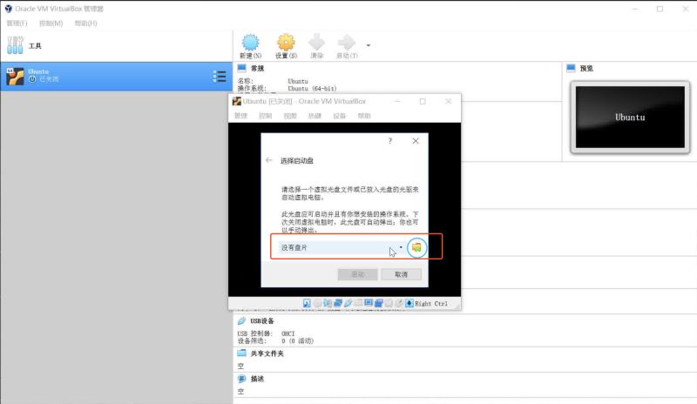This screenshot has width=697, height=404.
Task: Click the 工具 (Tools) icon in sidebar
Action: [x=16, y=45]
